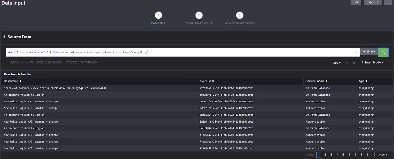Viewport: 394px width, 159px height.
Task: Open the Export dropdown
Action: [372, 2]
